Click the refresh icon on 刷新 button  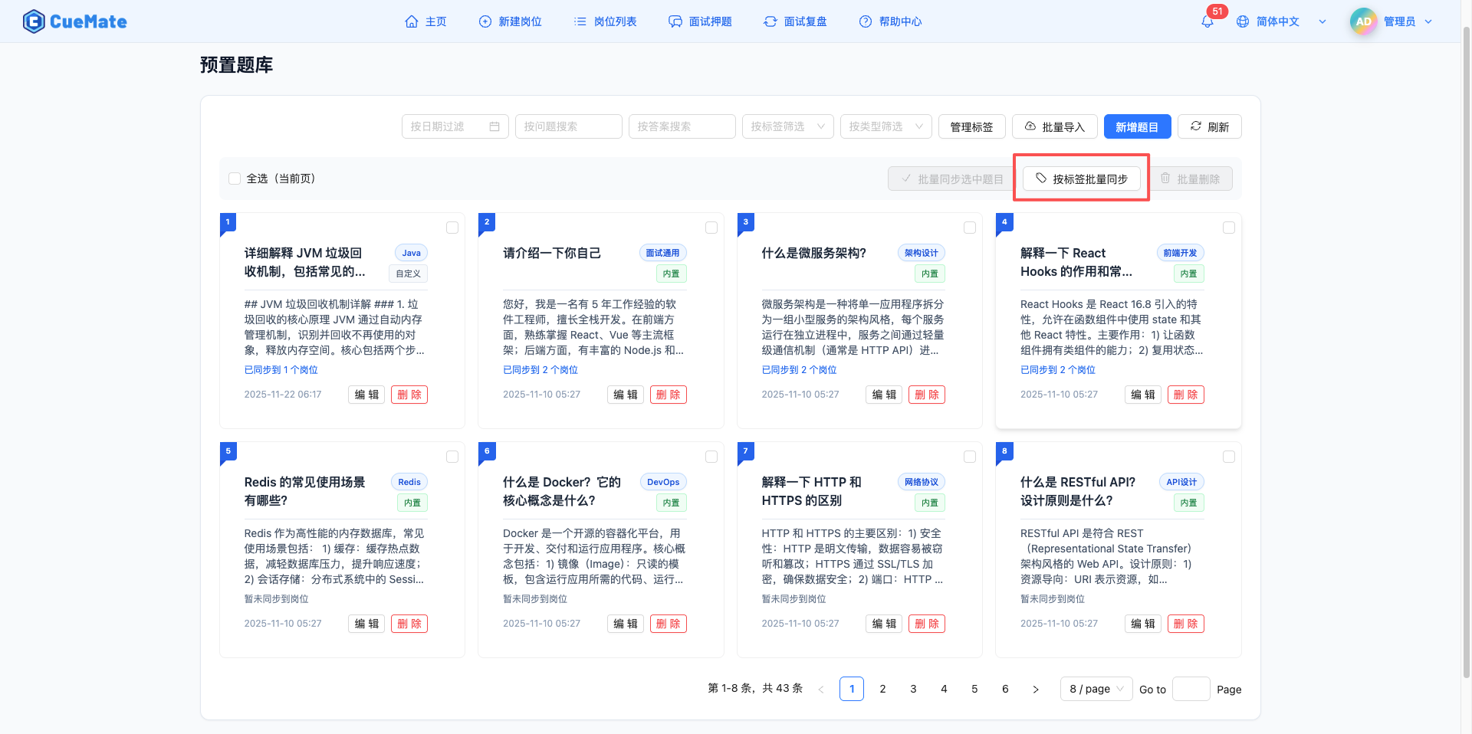(x=1196, y=126)
